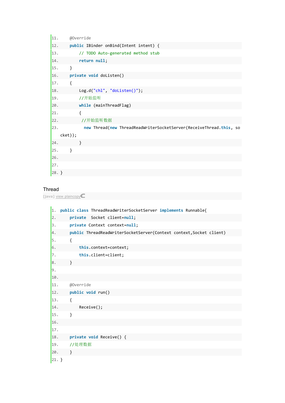The height and width of the screenshot is (403, 285).
Task: Click the Thread section heading
Action: 51,189
